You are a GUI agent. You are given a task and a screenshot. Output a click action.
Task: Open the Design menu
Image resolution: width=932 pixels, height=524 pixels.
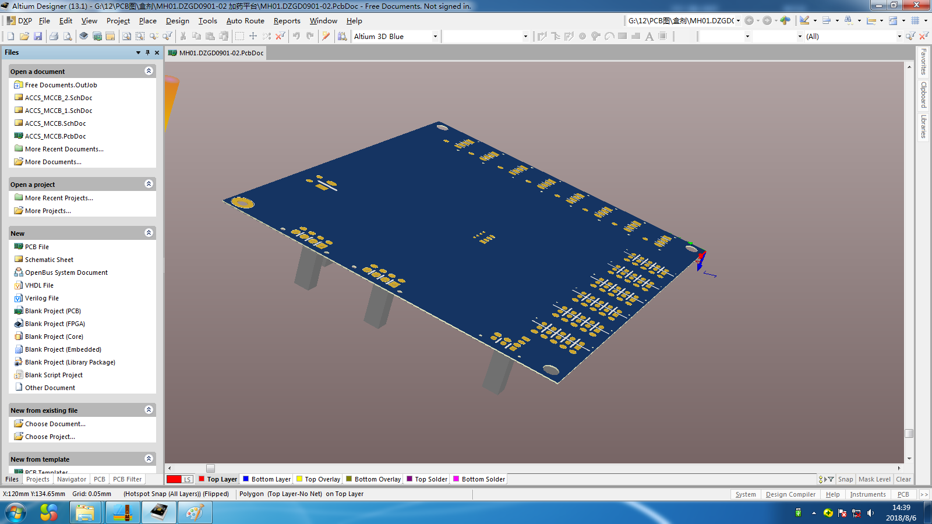click(177, 20)
